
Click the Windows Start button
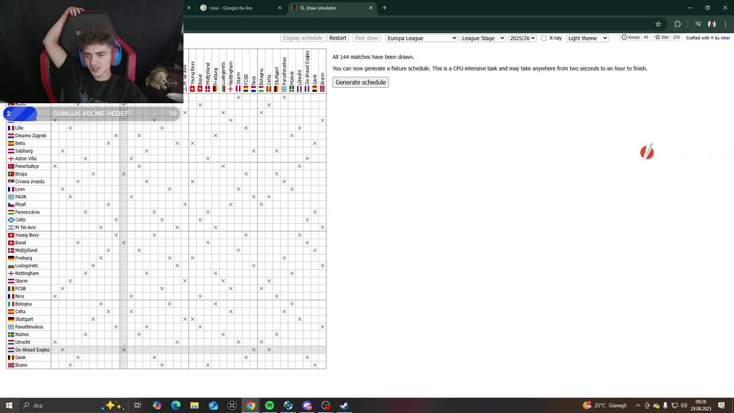click(9, 406)
